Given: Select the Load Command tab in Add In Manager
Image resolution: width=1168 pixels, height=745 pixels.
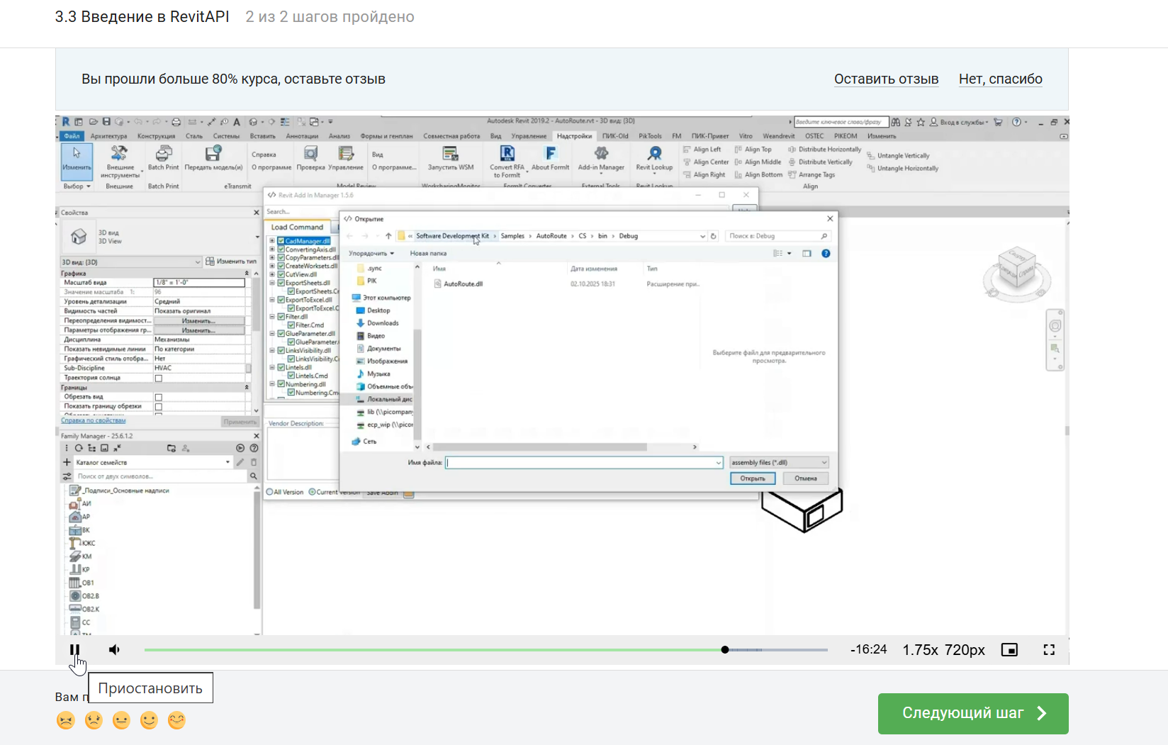Looking at the screenshot, I should coord(297,227).
